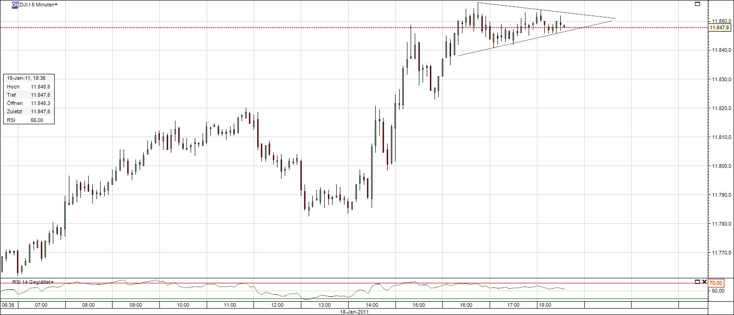Select the current price label 11.847,8
734x315 pixels.
coord(720,28)
